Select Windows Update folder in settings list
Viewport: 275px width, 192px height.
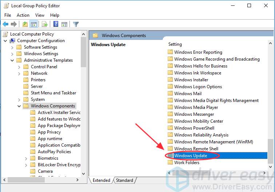191,156
